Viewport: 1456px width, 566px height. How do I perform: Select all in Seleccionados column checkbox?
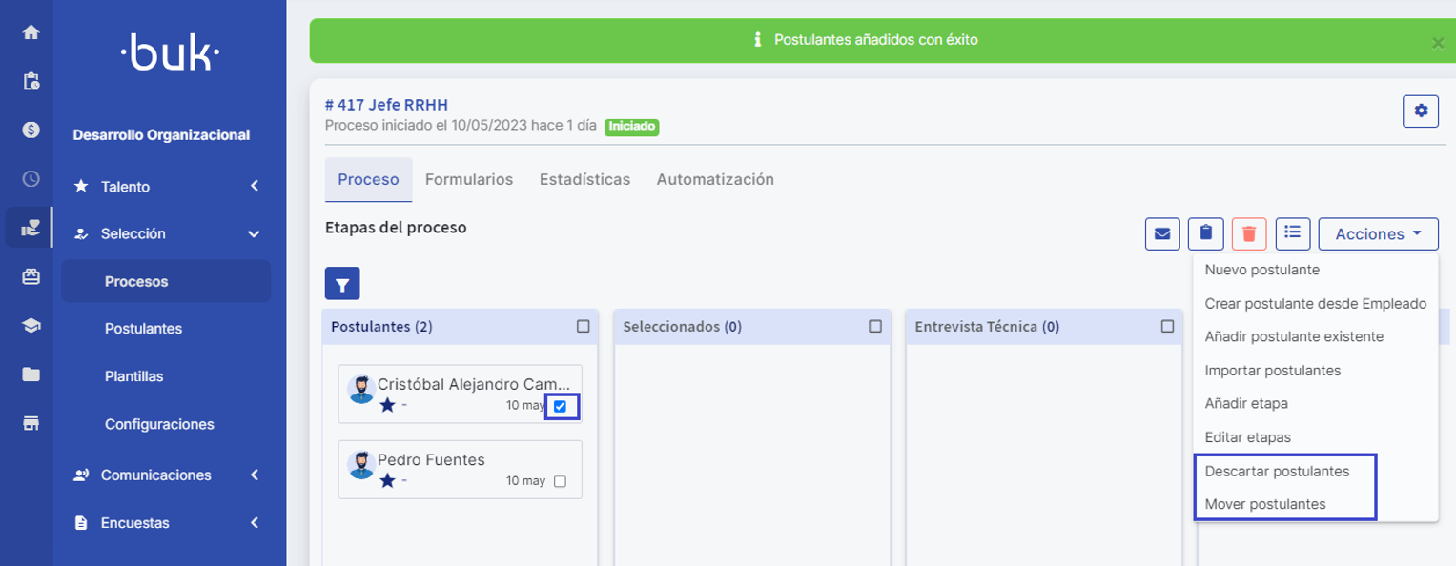tap(875, 326)
